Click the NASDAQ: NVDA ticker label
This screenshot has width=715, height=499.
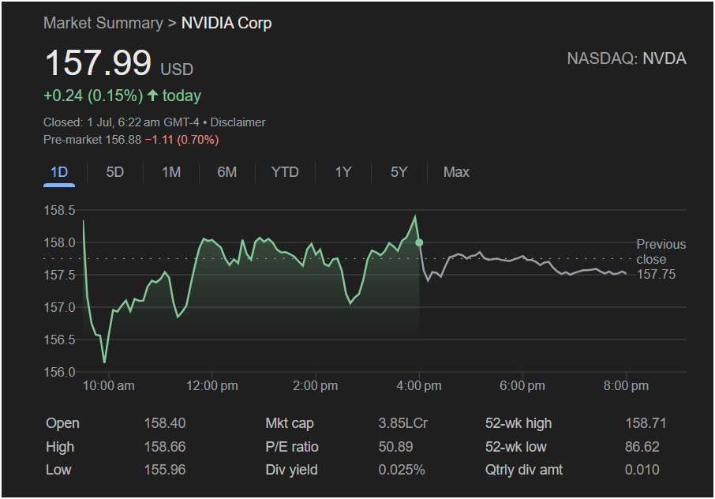(x=627, y=58)
